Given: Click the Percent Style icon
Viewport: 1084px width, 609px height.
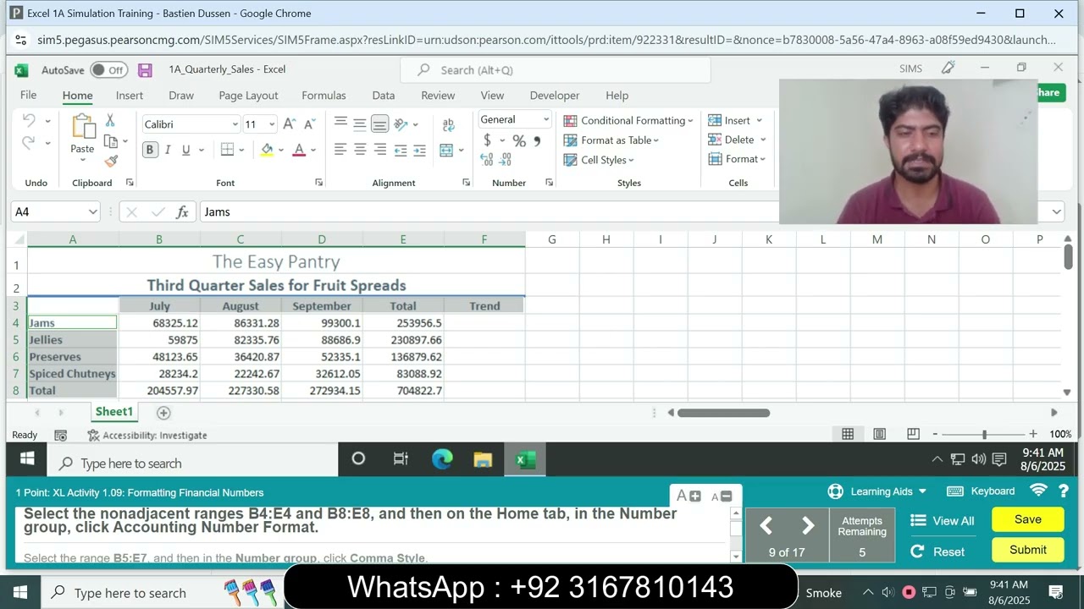Looking at the screenshot, I should click(x=519, y=140).
